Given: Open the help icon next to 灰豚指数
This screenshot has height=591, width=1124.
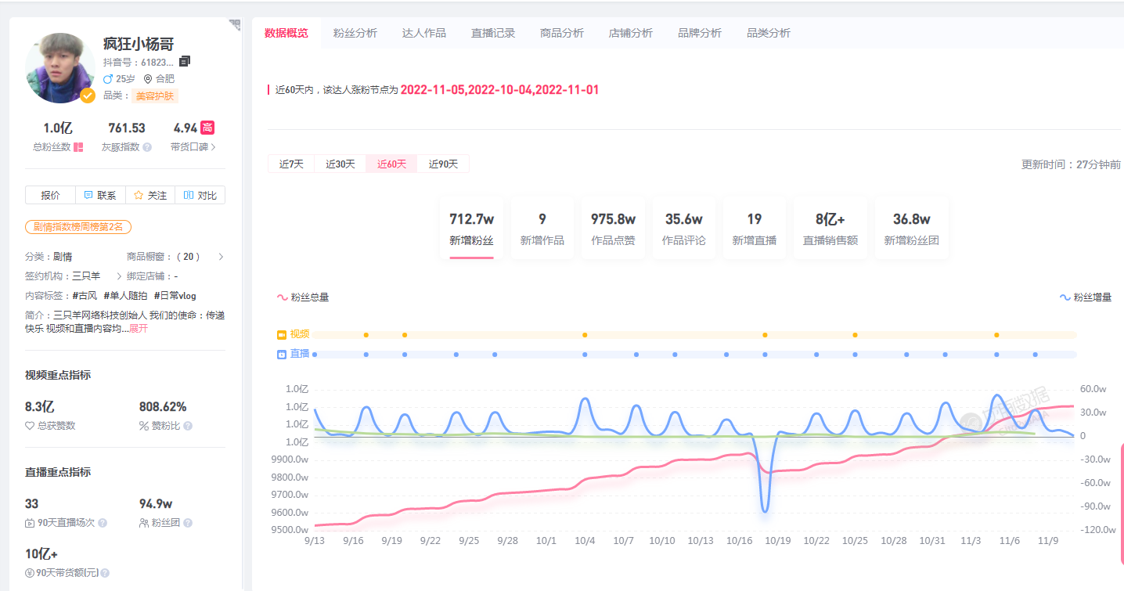Looking at the screenshot, I should 147,147.
